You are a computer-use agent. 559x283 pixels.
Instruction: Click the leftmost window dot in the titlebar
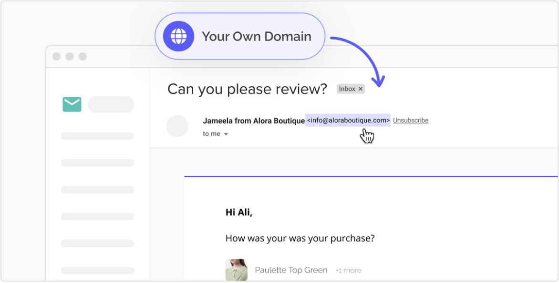57,56
